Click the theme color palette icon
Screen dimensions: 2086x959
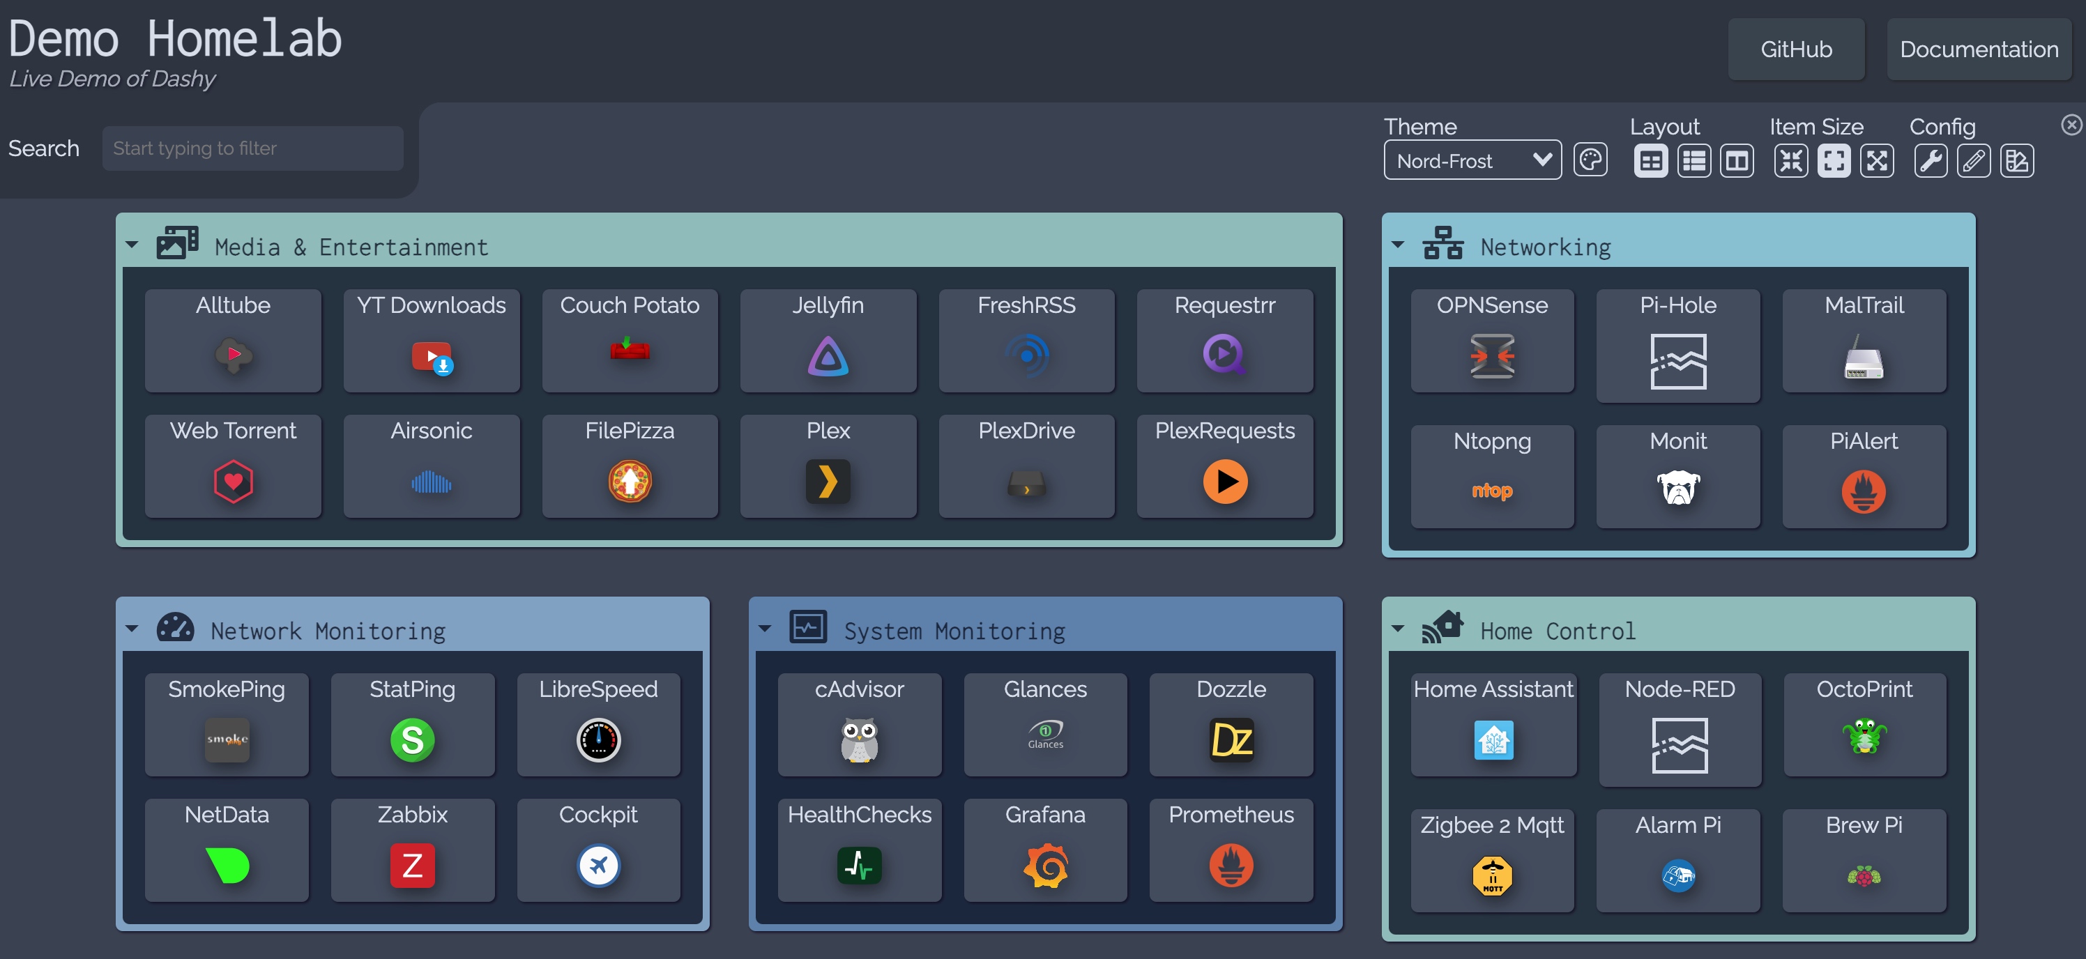click(x=1590, y=160)
